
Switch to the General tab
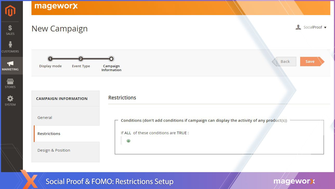(x=45, y=117)
